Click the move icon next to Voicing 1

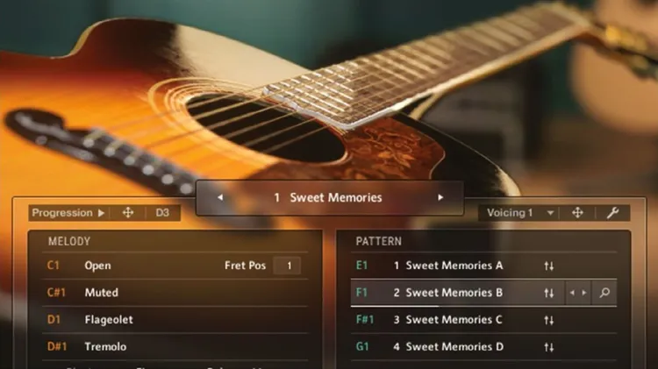[x=577, y=213]
